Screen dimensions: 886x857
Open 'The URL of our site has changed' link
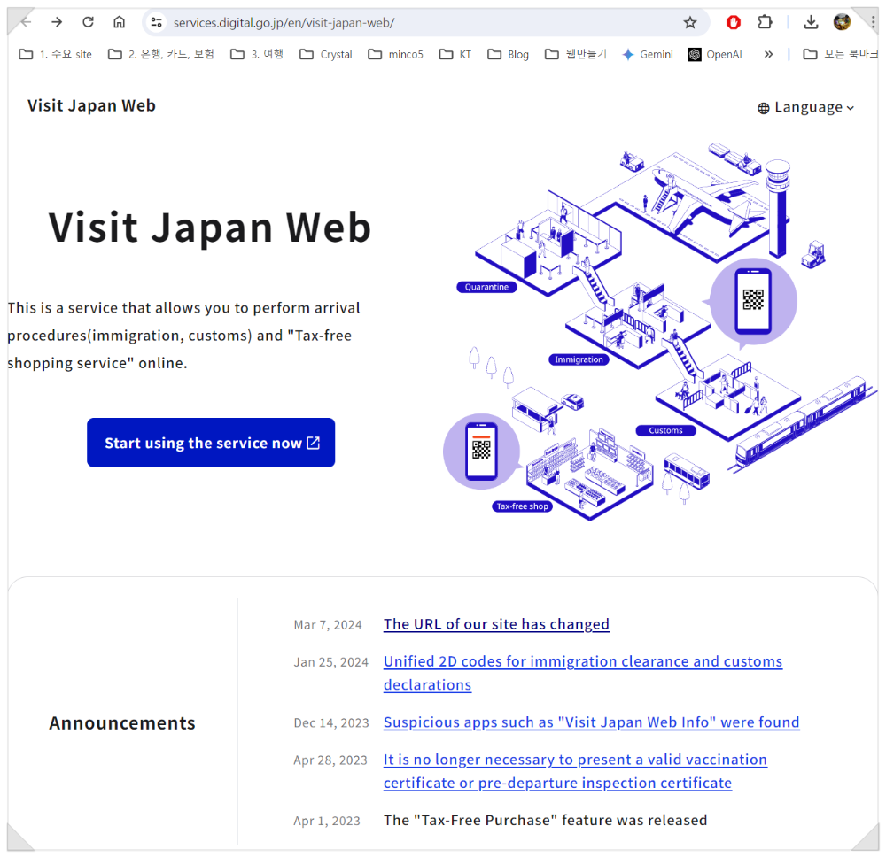click(x=496, y=624)
